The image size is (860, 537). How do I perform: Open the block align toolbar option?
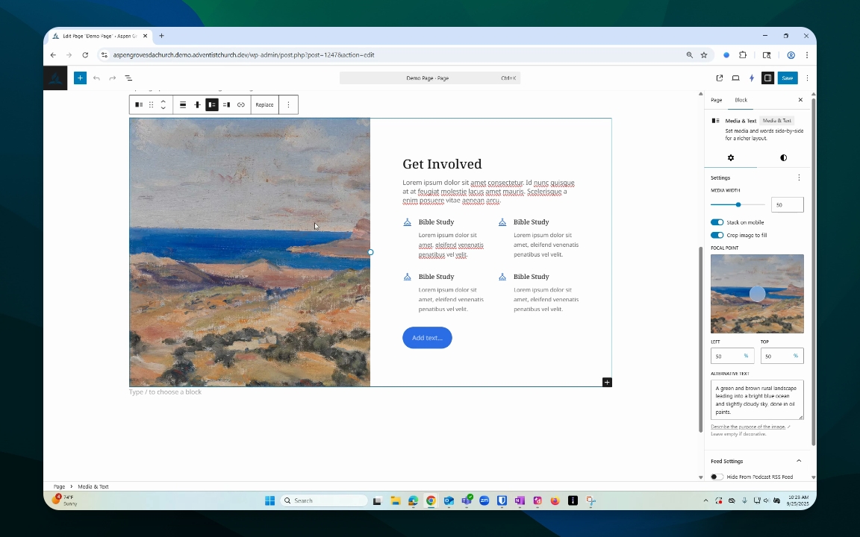pos(183,104)
